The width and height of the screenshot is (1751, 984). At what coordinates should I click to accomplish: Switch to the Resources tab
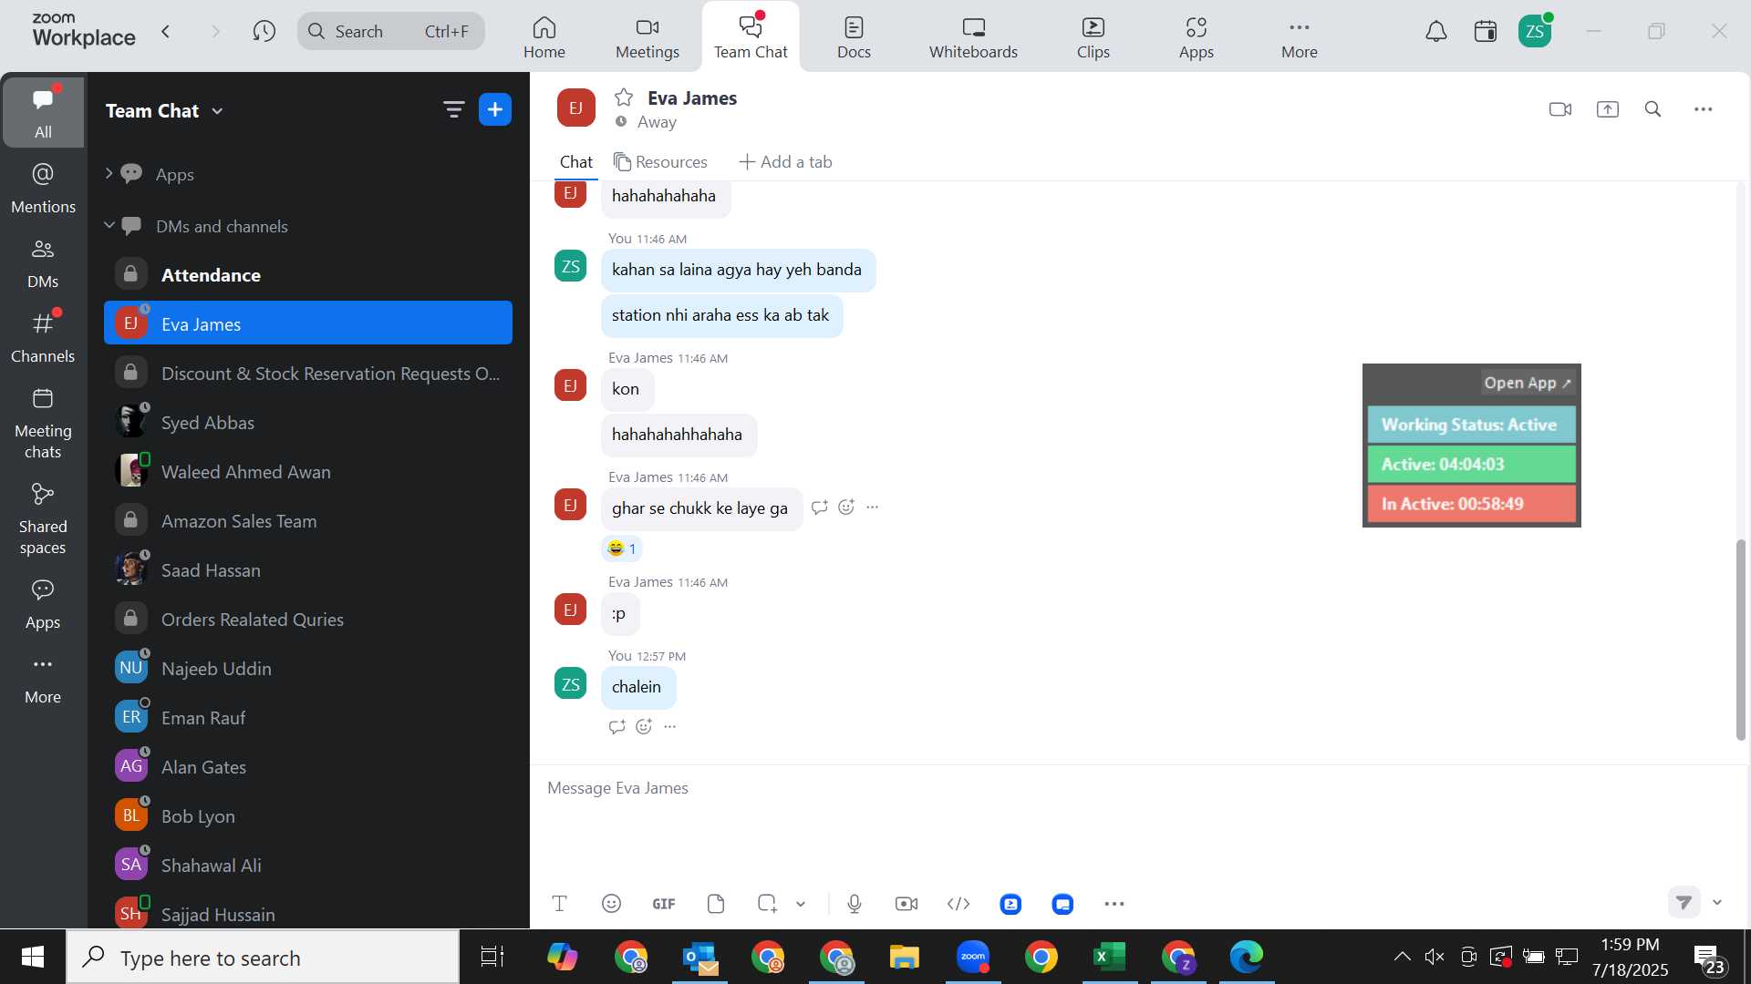661,162
